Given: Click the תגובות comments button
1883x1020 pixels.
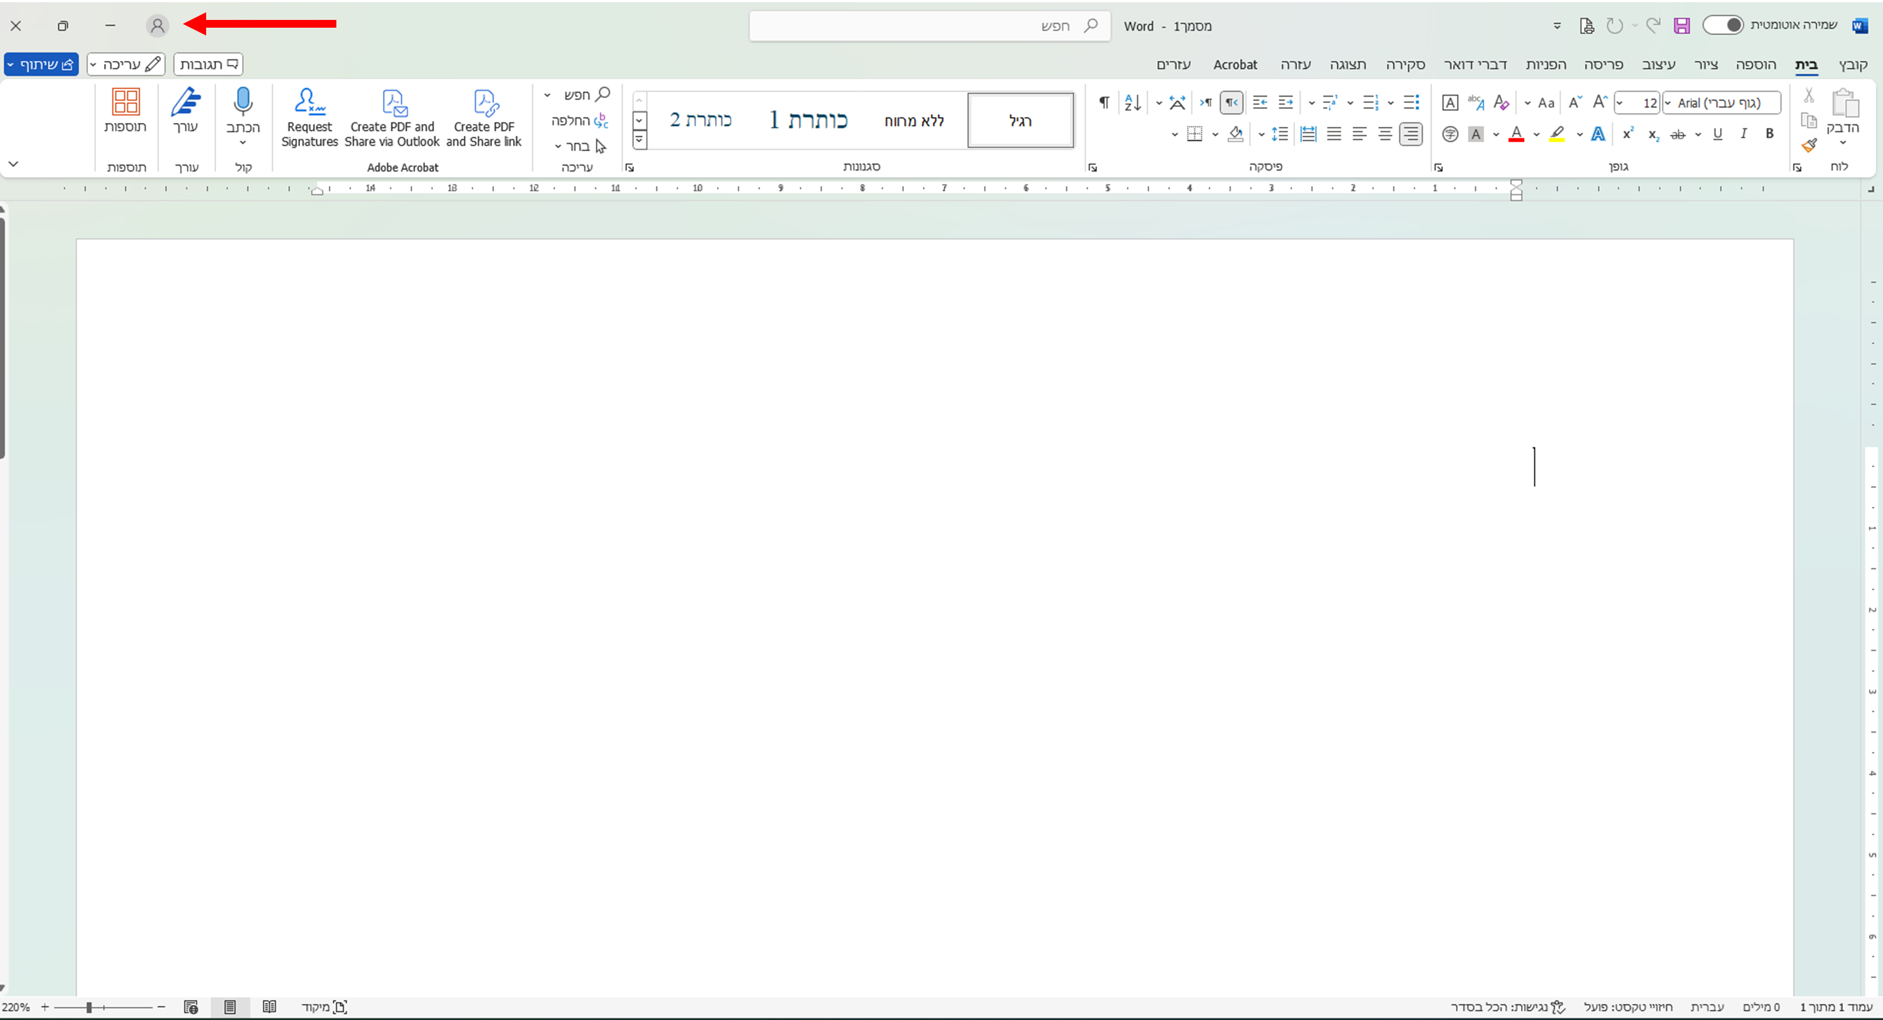Looking at the screenshot, I should coord(208,64).
